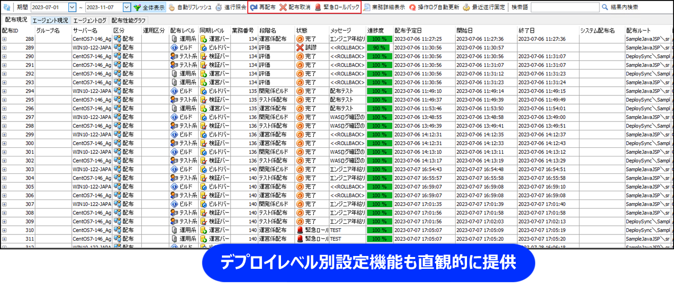Image resolution: width=674 pixels, height=295 pixels.
Task: Click the 緊急ロールバック siren icon
Action: 318,8
